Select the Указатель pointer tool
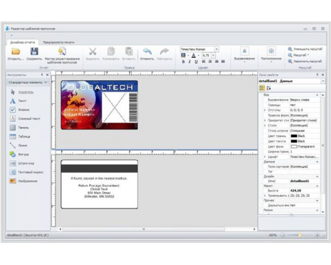 point(22,92)
